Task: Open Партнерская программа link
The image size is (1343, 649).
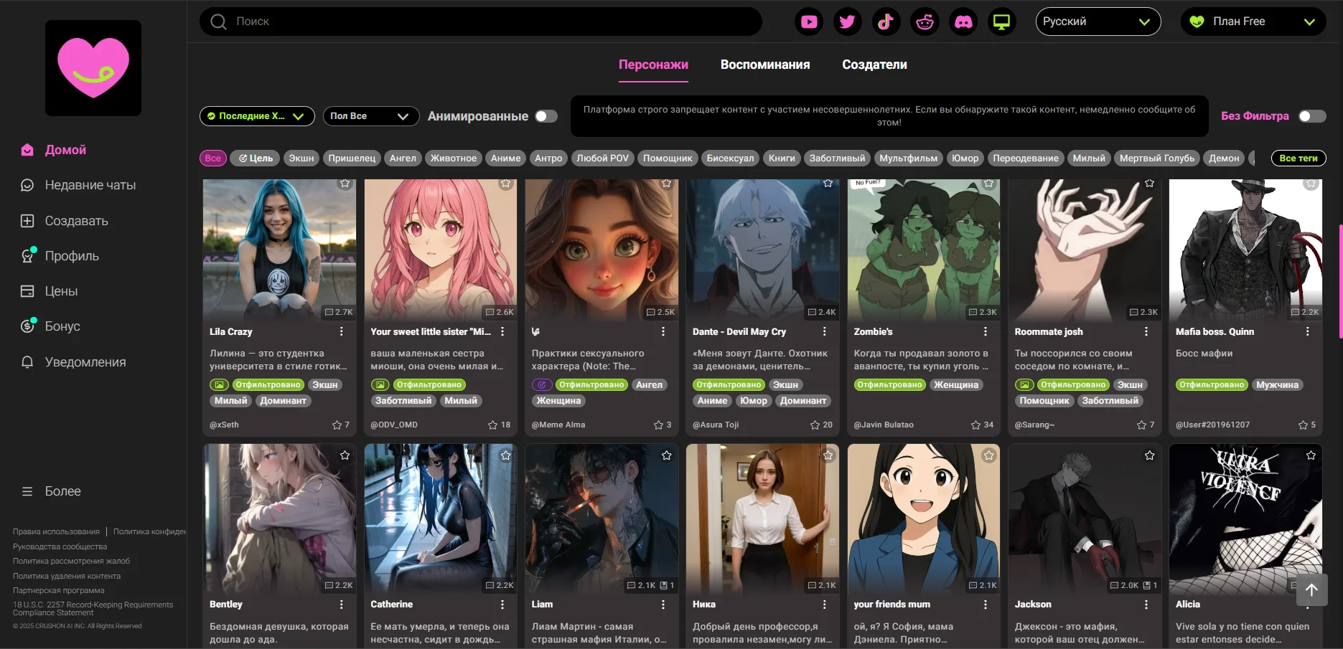Action: click(x=59, y=591)
